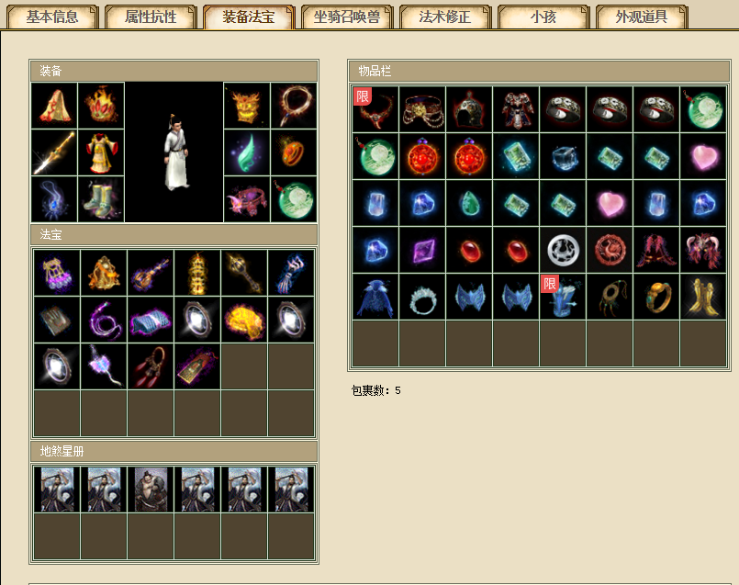Select the equipped red-gold robe armor icon
Viewport: 739px width, 585px height.
coord(101,152)
